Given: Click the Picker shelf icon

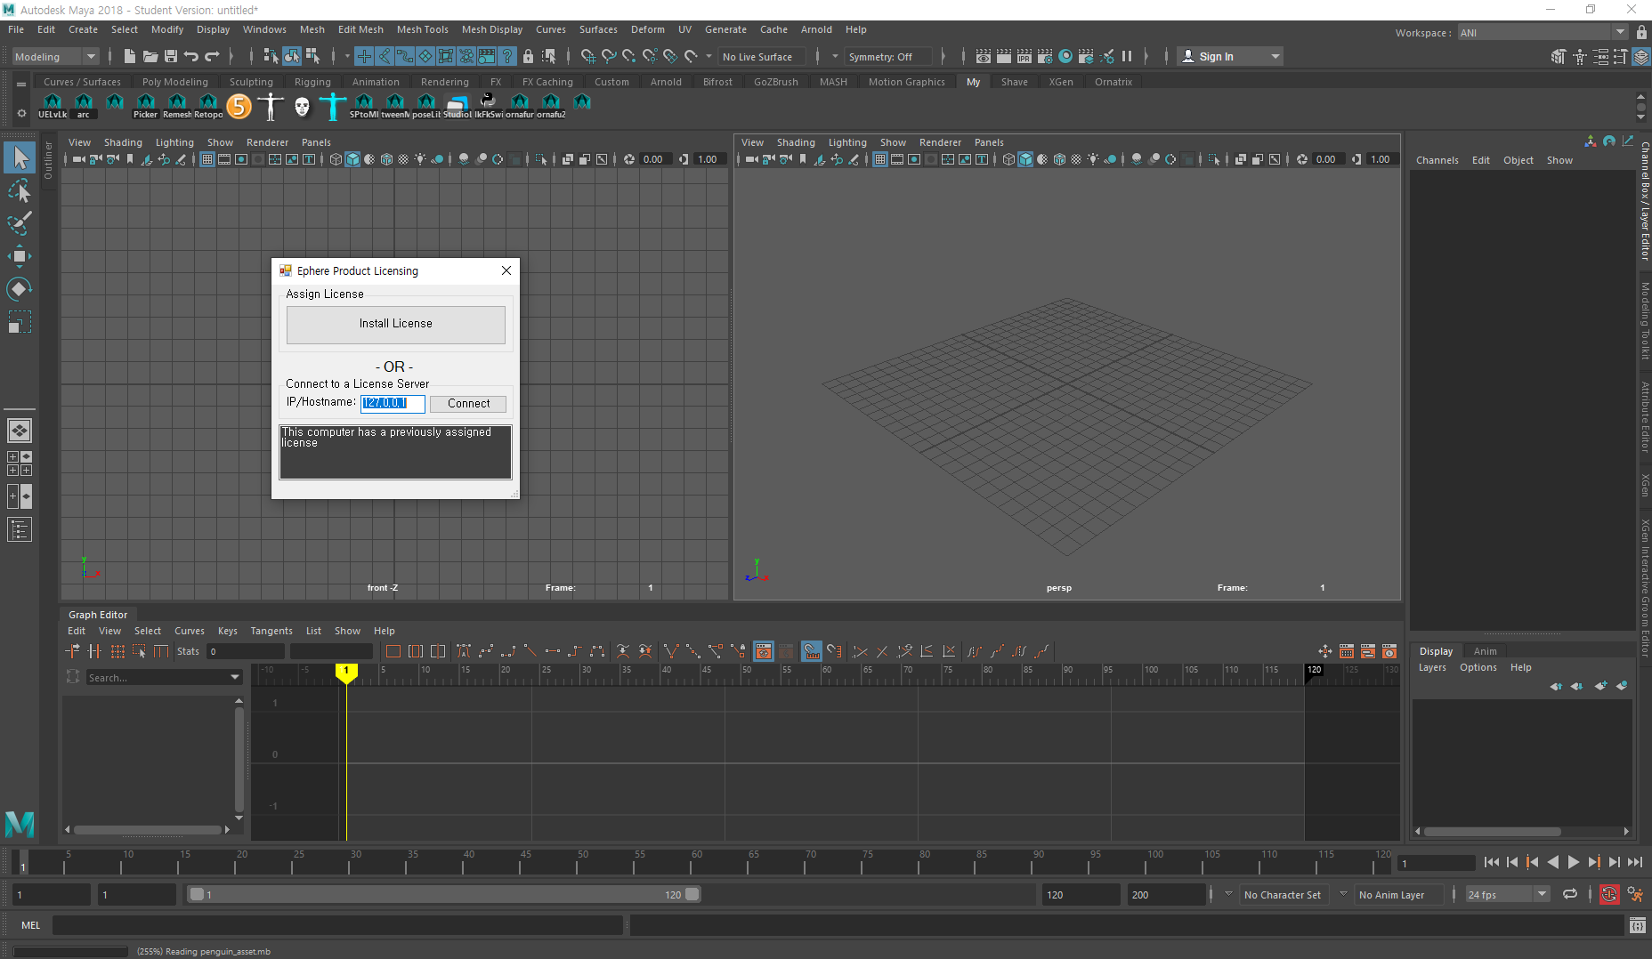Looking at the screenshot, I should (145, 105).
